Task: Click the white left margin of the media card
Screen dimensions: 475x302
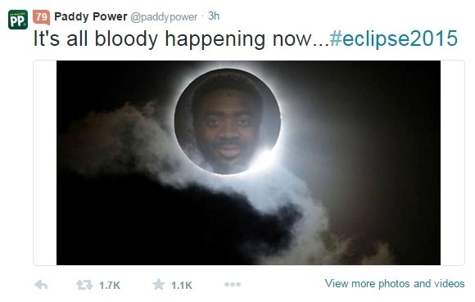Action: pos(45,163)
